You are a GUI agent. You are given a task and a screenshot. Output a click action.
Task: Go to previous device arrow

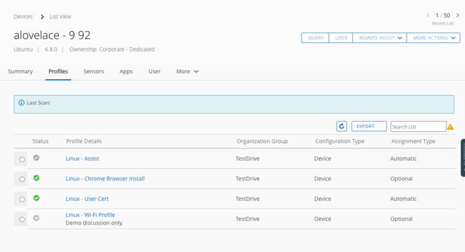click(428, 16)
